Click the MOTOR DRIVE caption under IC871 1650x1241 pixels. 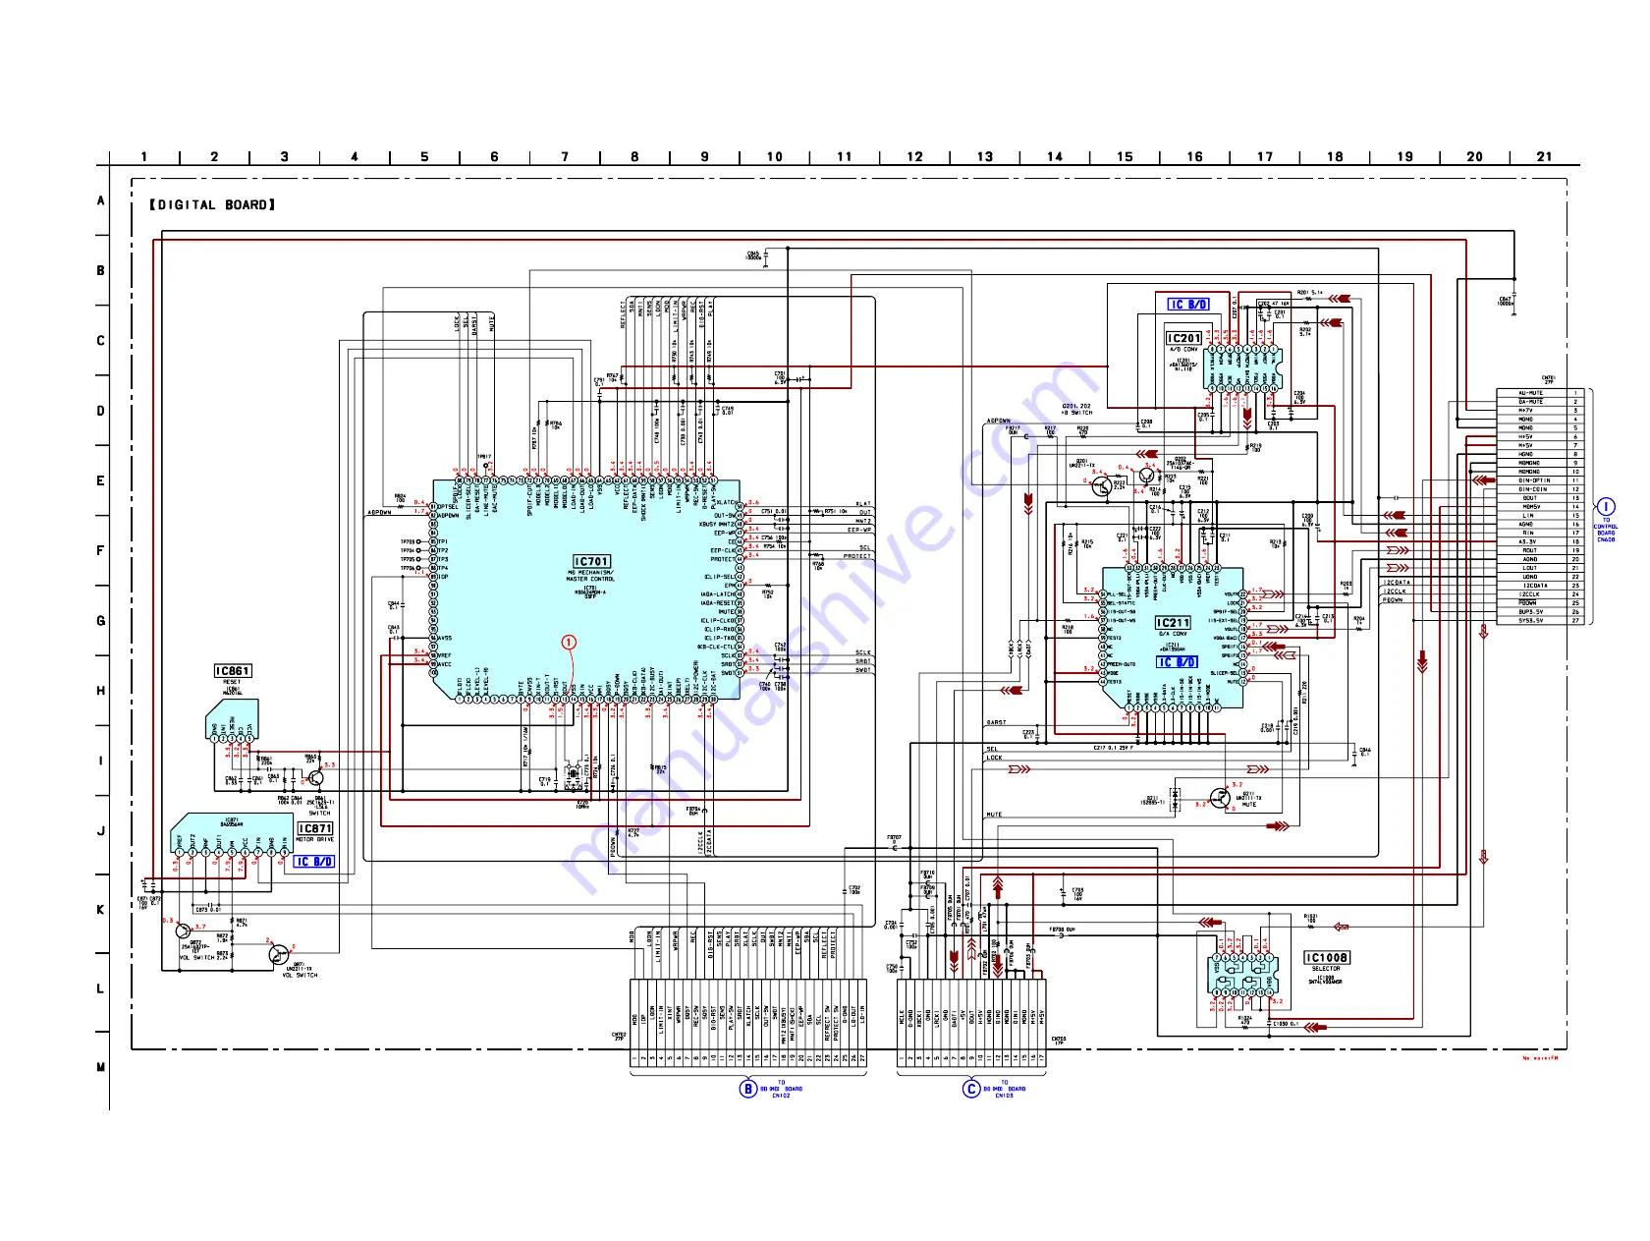(315, 840)
